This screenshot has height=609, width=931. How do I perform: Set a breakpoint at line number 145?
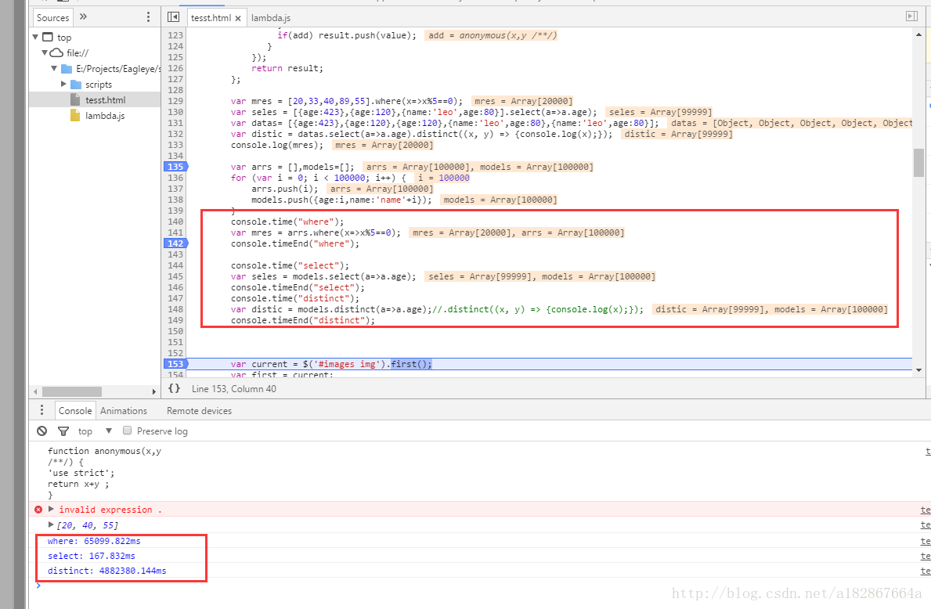(175, 276)
